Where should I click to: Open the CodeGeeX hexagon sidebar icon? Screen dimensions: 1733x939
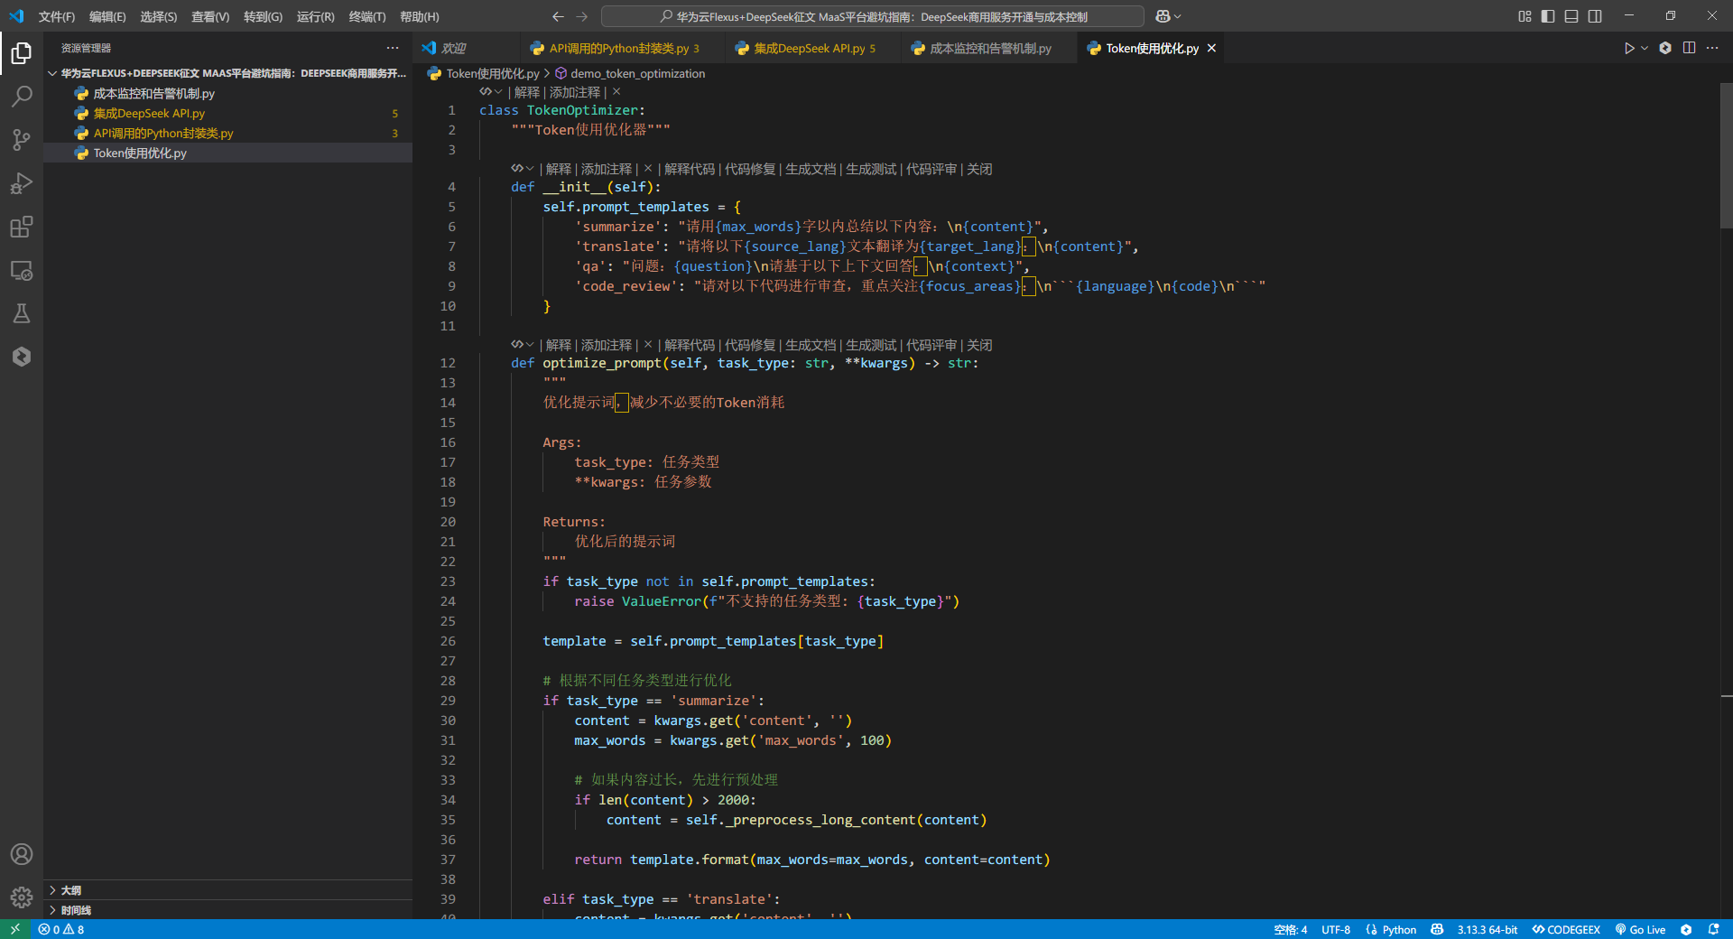click(x=22, y=357)
